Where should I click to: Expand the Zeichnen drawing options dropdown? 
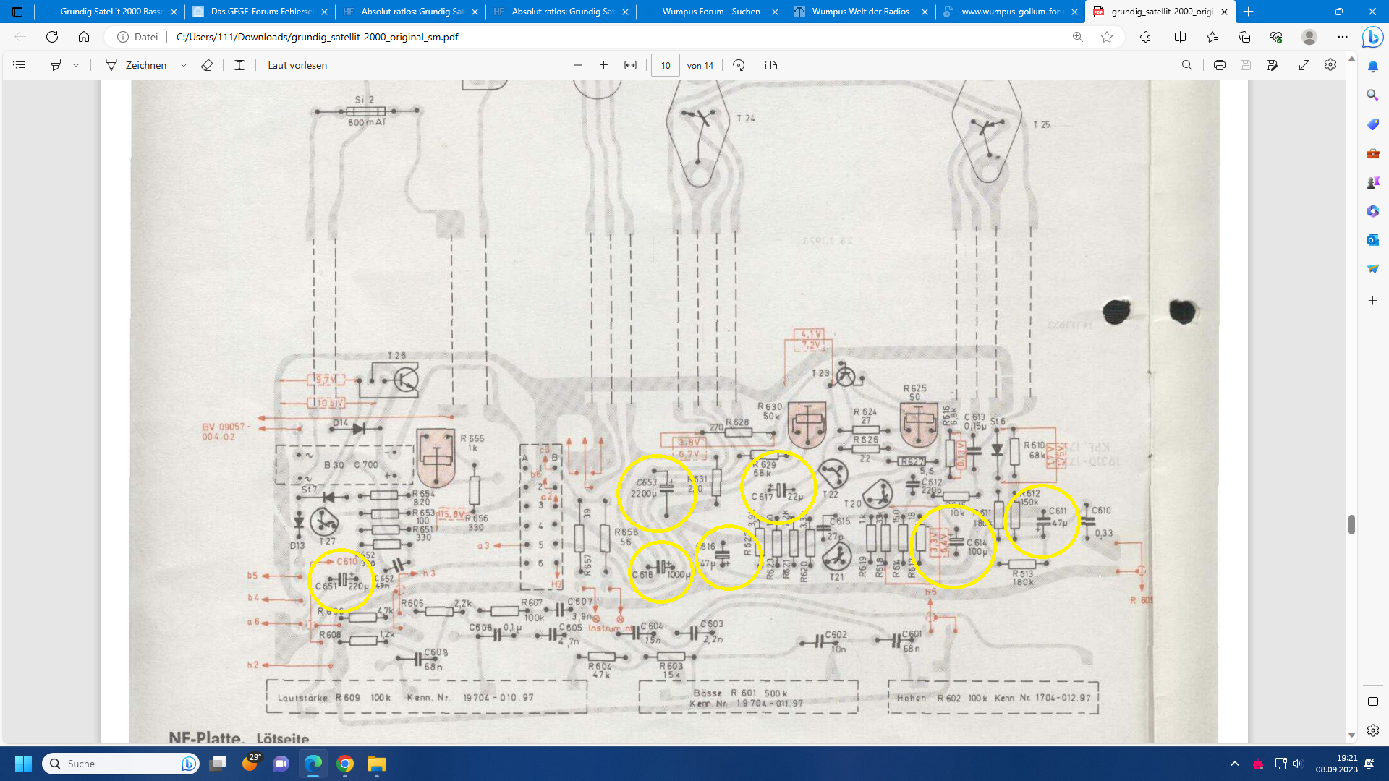tap(184, 65)
